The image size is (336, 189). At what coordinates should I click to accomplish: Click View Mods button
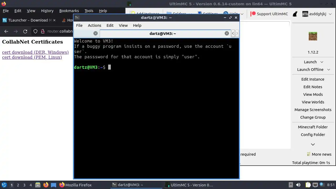coord(313,94)
